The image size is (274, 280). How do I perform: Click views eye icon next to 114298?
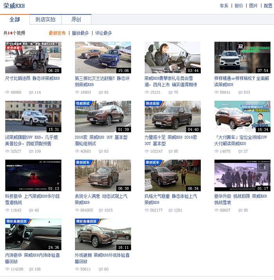point(7,269)
